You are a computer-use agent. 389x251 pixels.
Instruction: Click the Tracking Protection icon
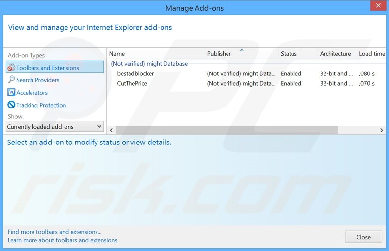(x=11, y=105)
